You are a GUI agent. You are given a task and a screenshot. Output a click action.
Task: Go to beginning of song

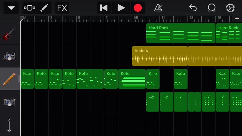[x=104, y=8]
